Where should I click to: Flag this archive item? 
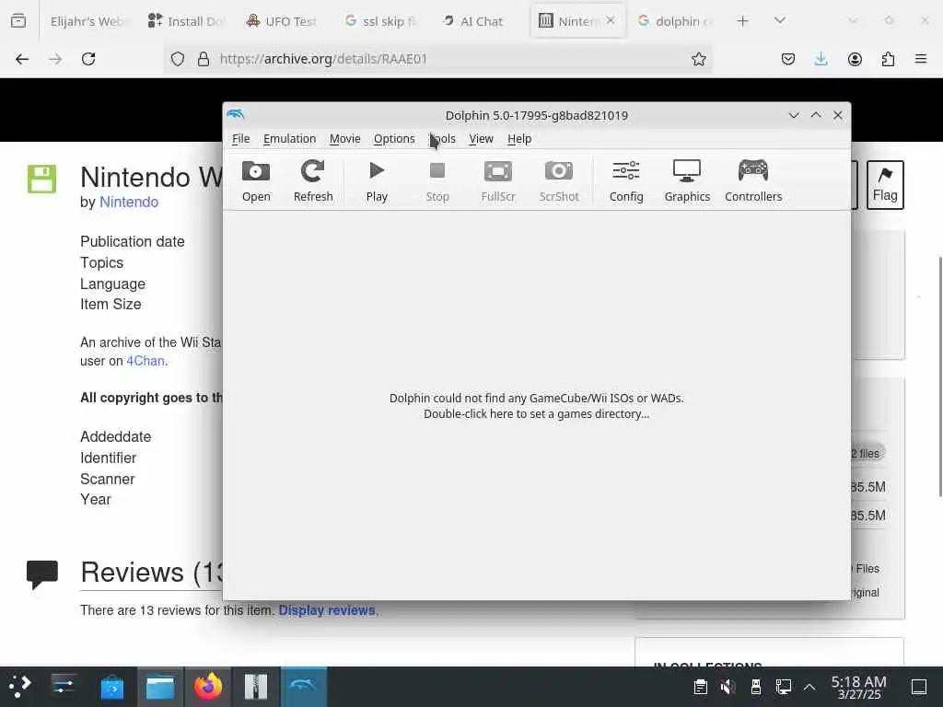pos(885,184)
